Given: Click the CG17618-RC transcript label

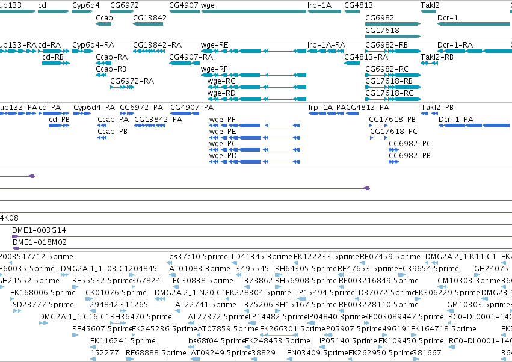Looking at the screenshot, I should coord(389,93).
